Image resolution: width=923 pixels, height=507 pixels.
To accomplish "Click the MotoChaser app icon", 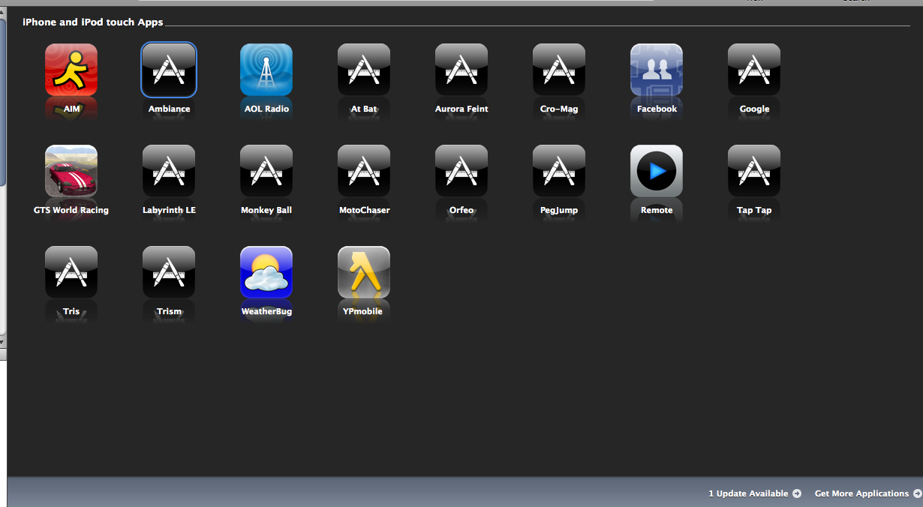I will [364, 171].
